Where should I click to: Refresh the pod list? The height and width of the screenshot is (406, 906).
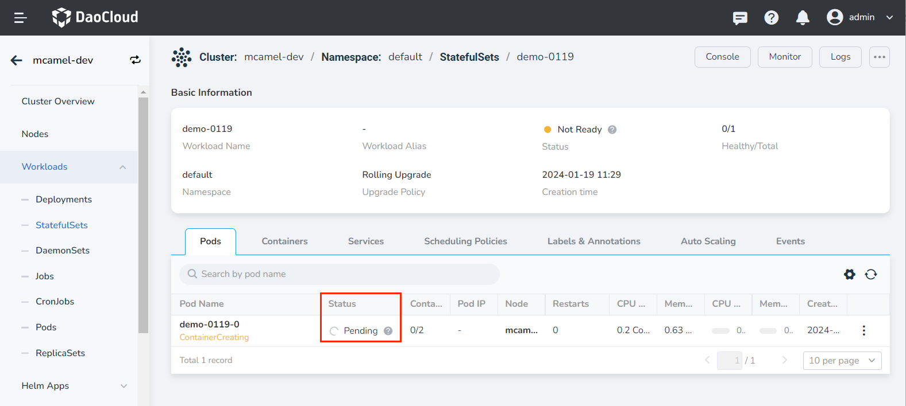(x=871, y=274)
